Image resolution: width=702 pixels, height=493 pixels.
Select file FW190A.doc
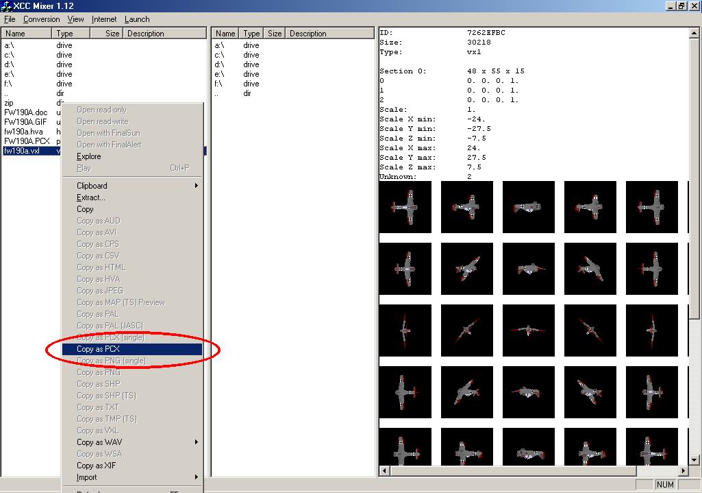click(25, 112)
